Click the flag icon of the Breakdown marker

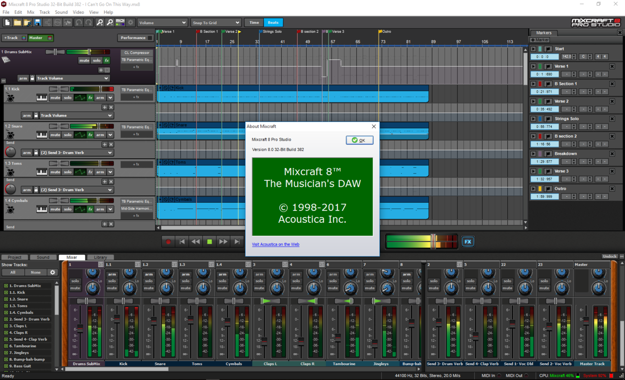(548, 154)
